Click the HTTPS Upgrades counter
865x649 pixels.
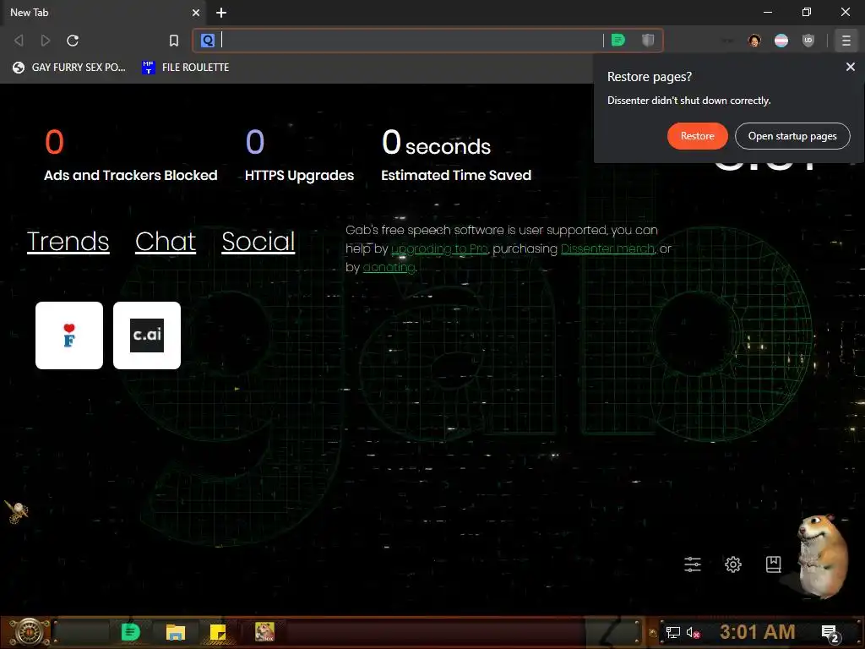299,155
